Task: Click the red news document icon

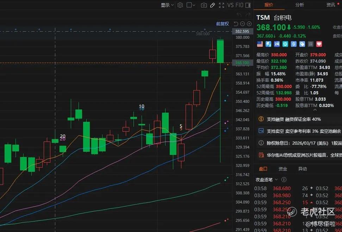Action: pos(261,155)
